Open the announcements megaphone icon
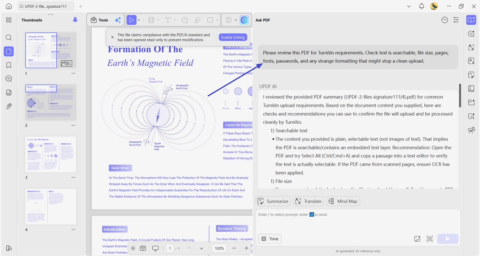 click(471, 130)
